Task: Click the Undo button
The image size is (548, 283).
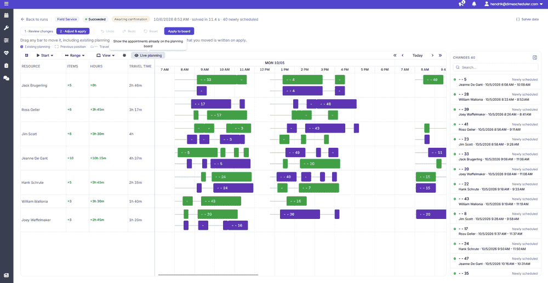Action: (107, 31)
